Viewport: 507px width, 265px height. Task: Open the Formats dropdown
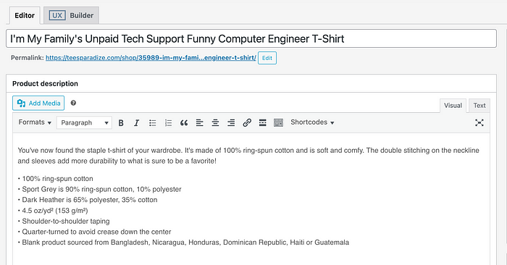point(35,122)
